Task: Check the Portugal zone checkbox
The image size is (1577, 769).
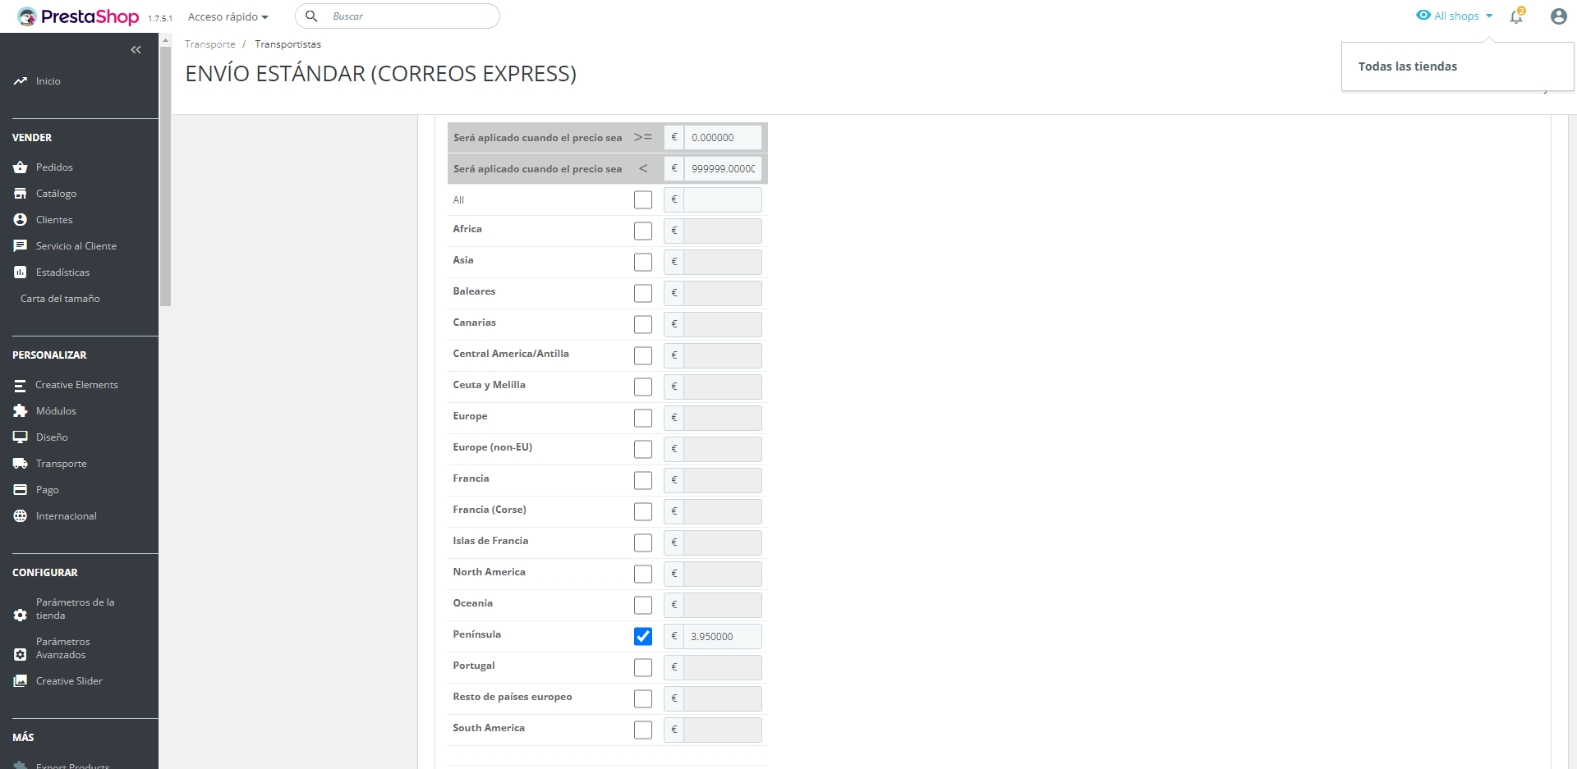Action: [x=643, y=667]
